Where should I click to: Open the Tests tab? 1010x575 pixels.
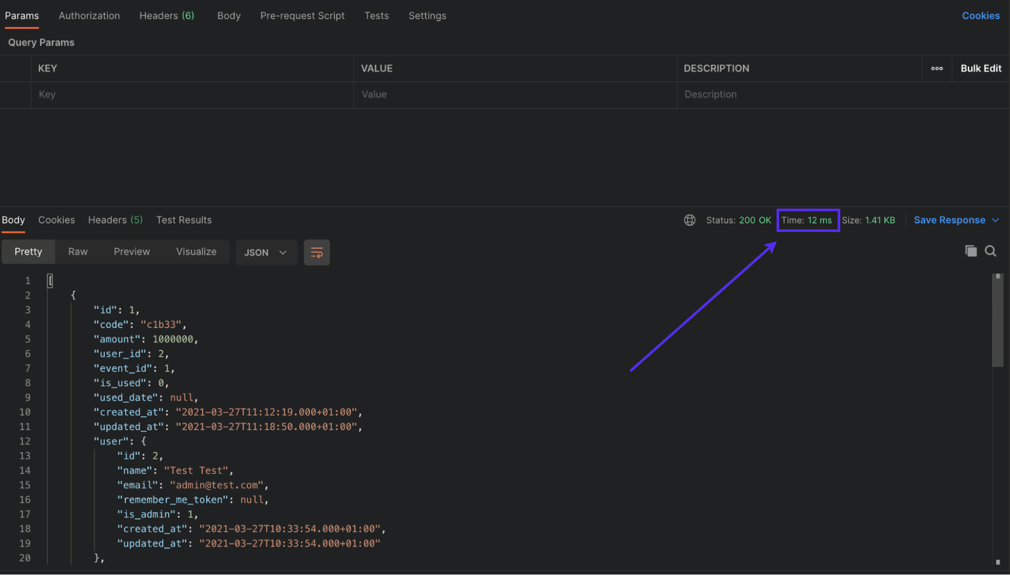tap(376, 16)
